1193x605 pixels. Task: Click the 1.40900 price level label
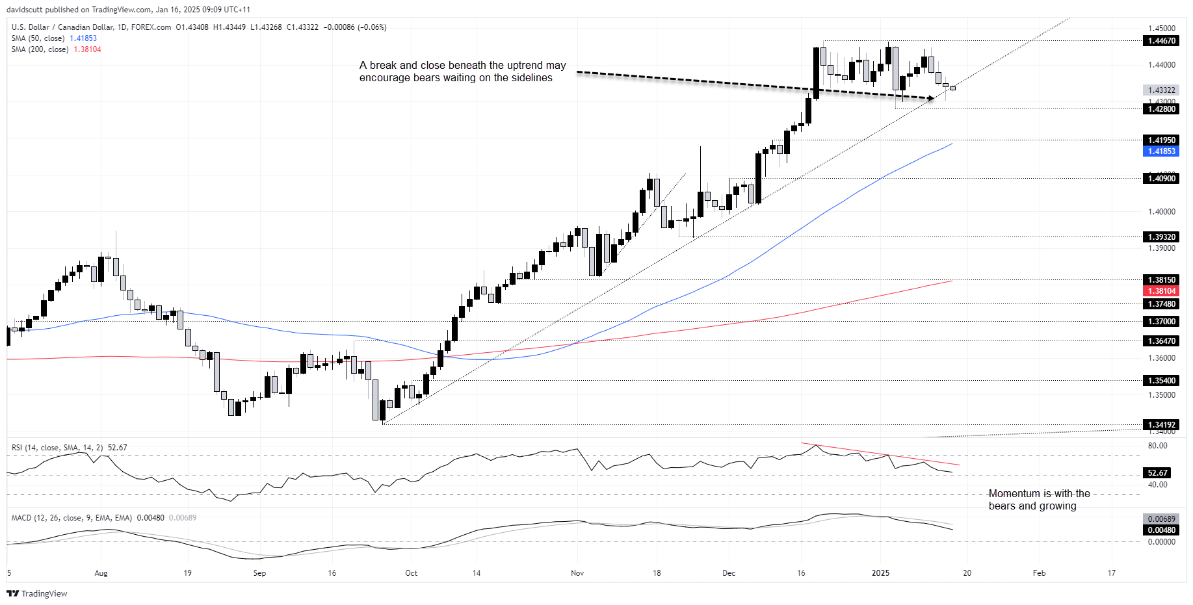pos(1161,178)
